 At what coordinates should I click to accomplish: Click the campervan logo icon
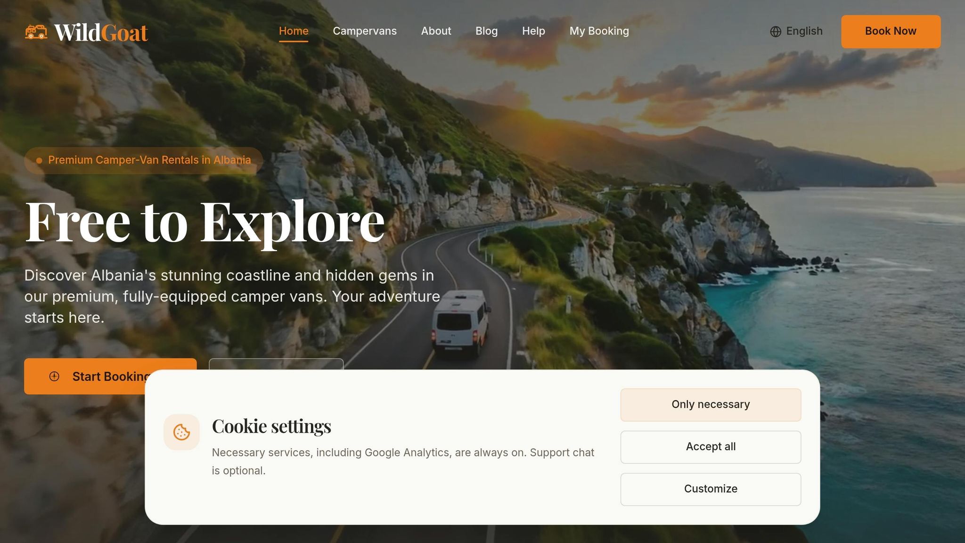pyautogui.click(x=36, y=32)
